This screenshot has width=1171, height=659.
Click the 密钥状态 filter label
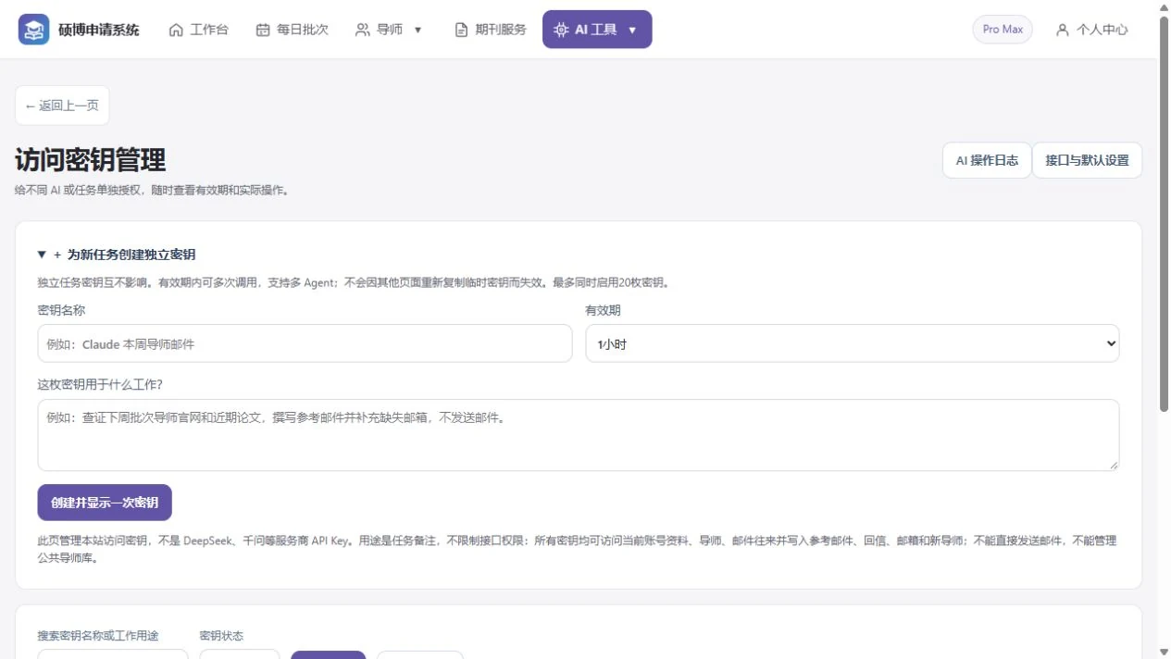[x=222, y=636]
